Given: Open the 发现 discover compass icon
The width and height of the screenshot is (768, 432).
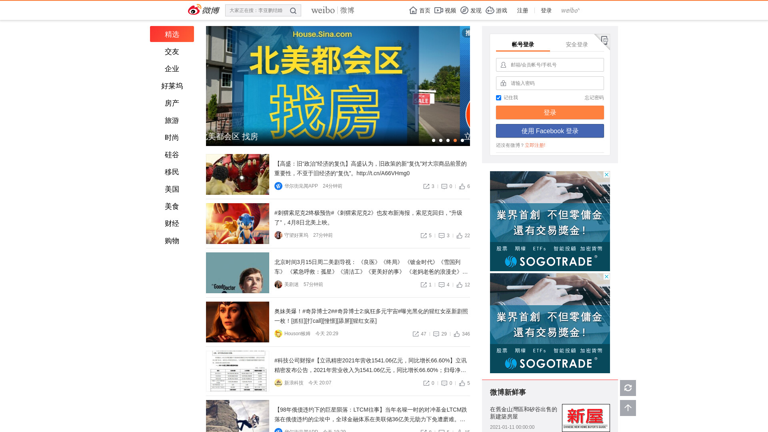Looking at the screenshot, I should [x=471, y=10].
